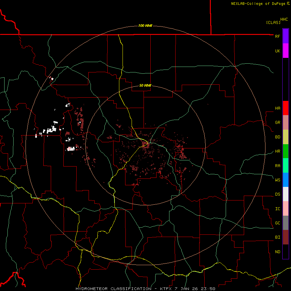291x291 pixels.
Task: Click the DS legend label
Action: pos(277,194)
